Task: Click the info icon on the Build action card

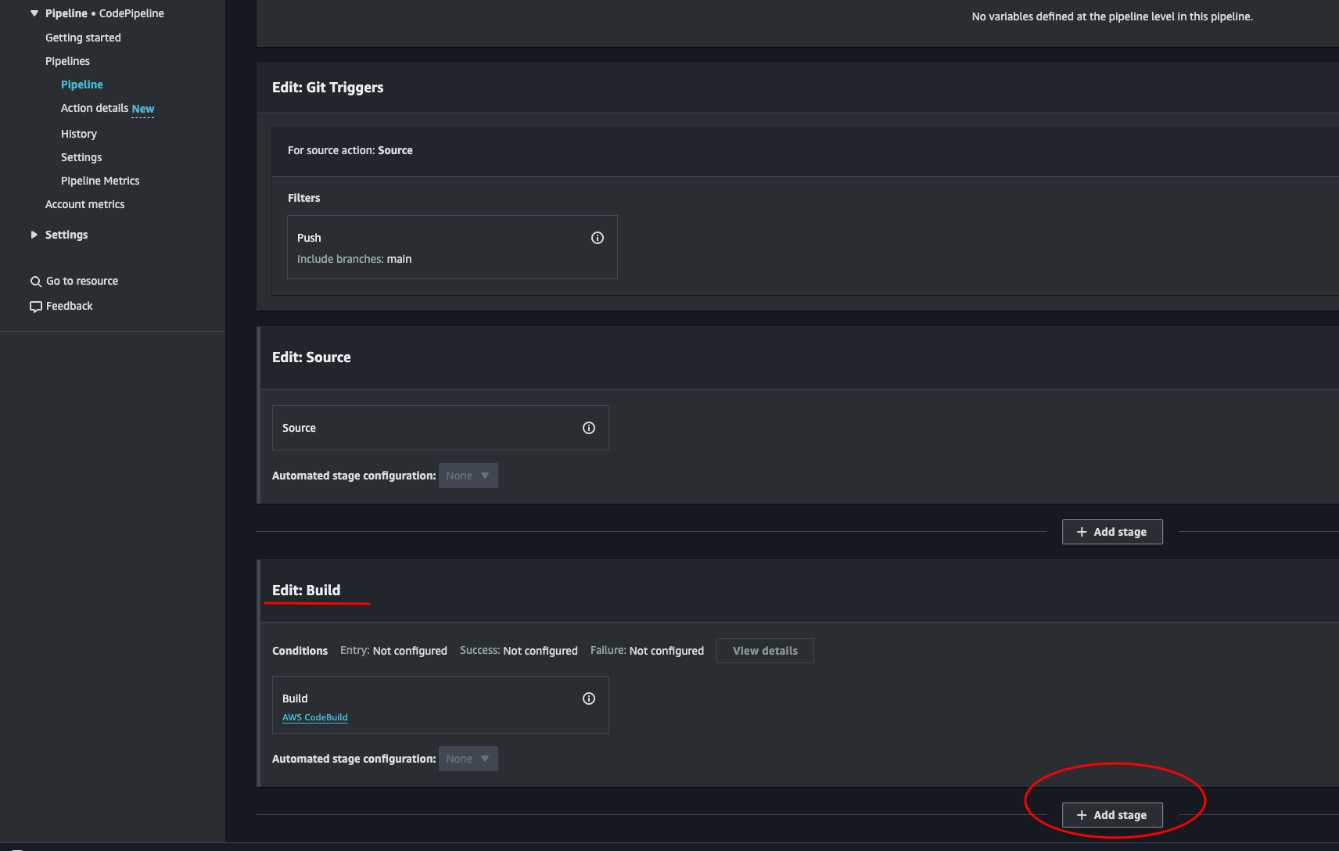Action: [588, 698]
